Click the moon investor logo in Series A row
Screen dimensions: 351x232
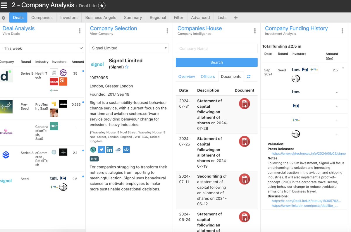(x=63, y=152)
